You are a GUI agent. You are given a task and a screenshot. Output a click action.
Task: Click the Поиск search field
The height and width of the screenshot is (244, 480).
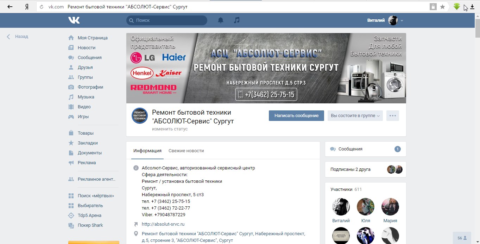pyautogui.click(x=167, y=20)
